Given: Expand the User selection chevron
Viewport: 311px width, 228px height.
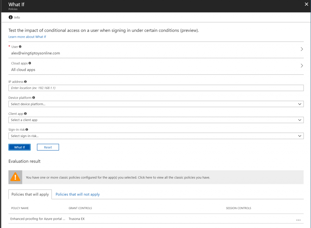Looking at the screenshot, I should pyautogui.click(x=302, y=49).
